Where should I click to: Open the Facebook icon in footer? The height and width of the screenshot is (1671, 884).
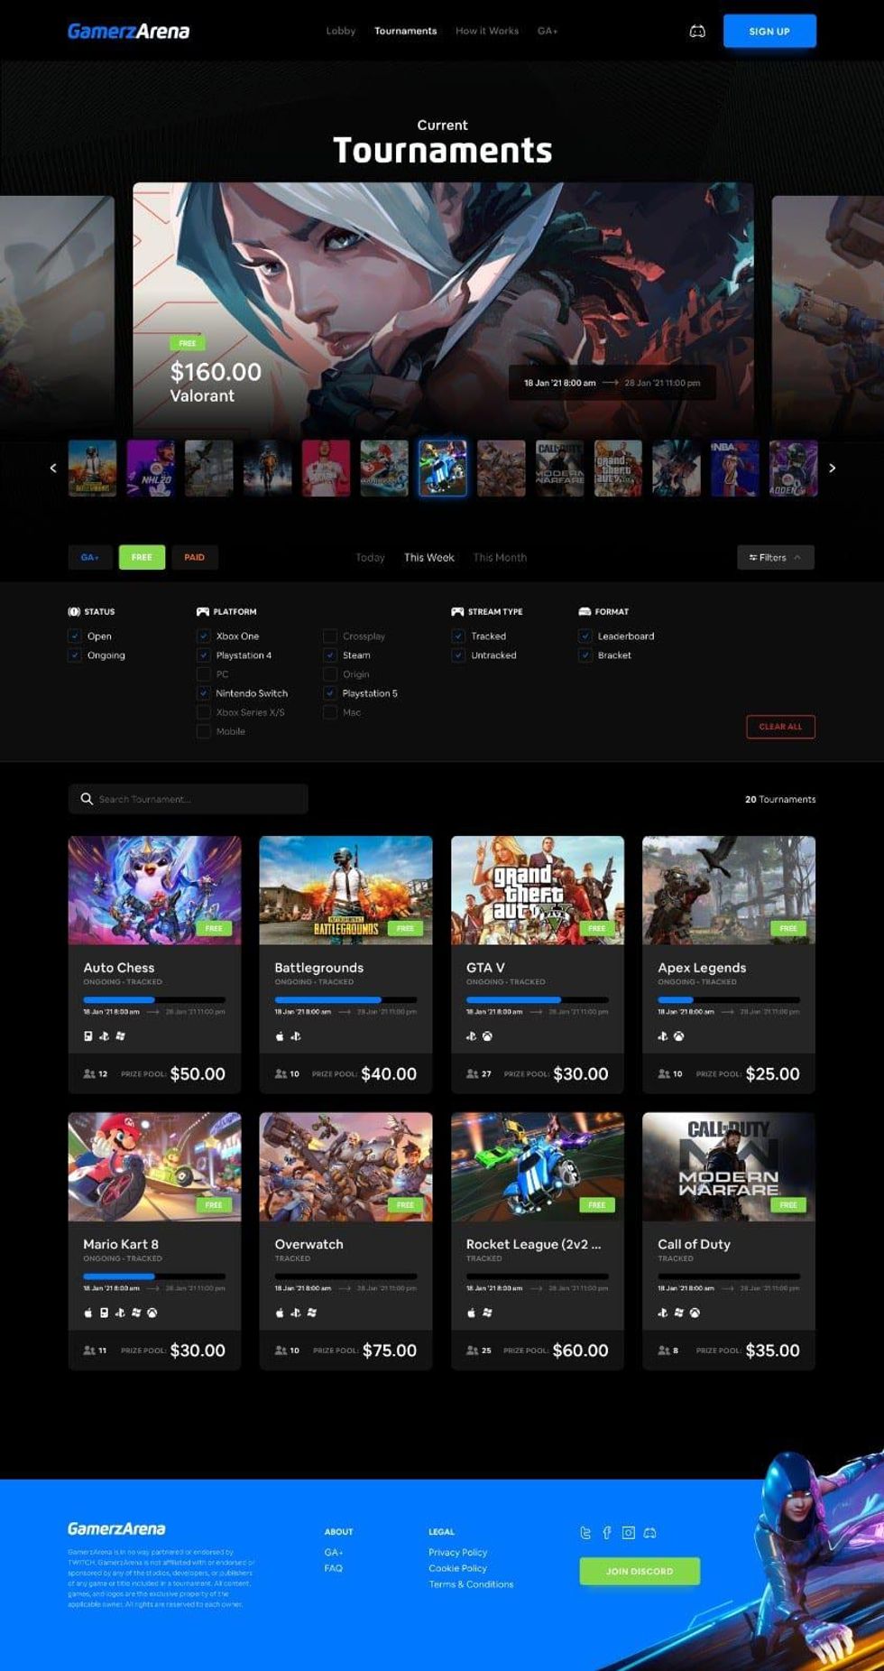point(607,1533)
